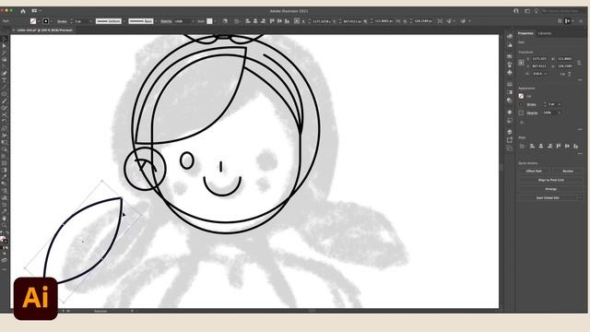Open stroke weight dropdown in control bar
The width and height of the screenshot is (590, 332).
tap(90, 21)
